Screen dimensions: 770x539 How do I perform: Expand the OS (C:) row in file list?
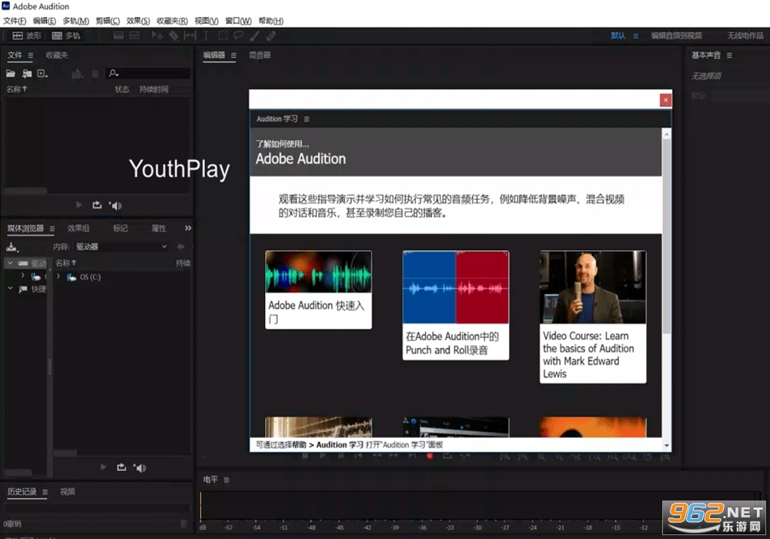click(x=59, y=276)
